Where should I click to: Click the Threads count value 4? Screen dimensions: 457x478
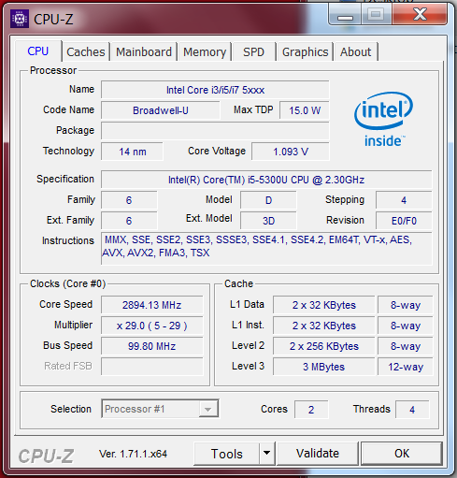click(412, 410)
